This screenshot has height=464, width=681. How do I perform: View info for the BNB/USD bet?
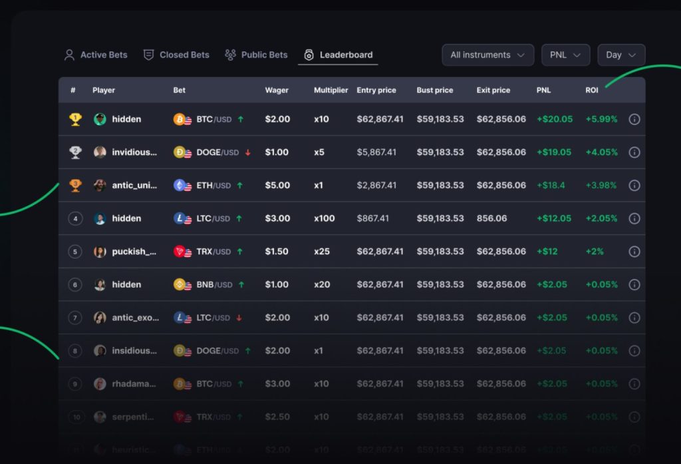(634, 284)
